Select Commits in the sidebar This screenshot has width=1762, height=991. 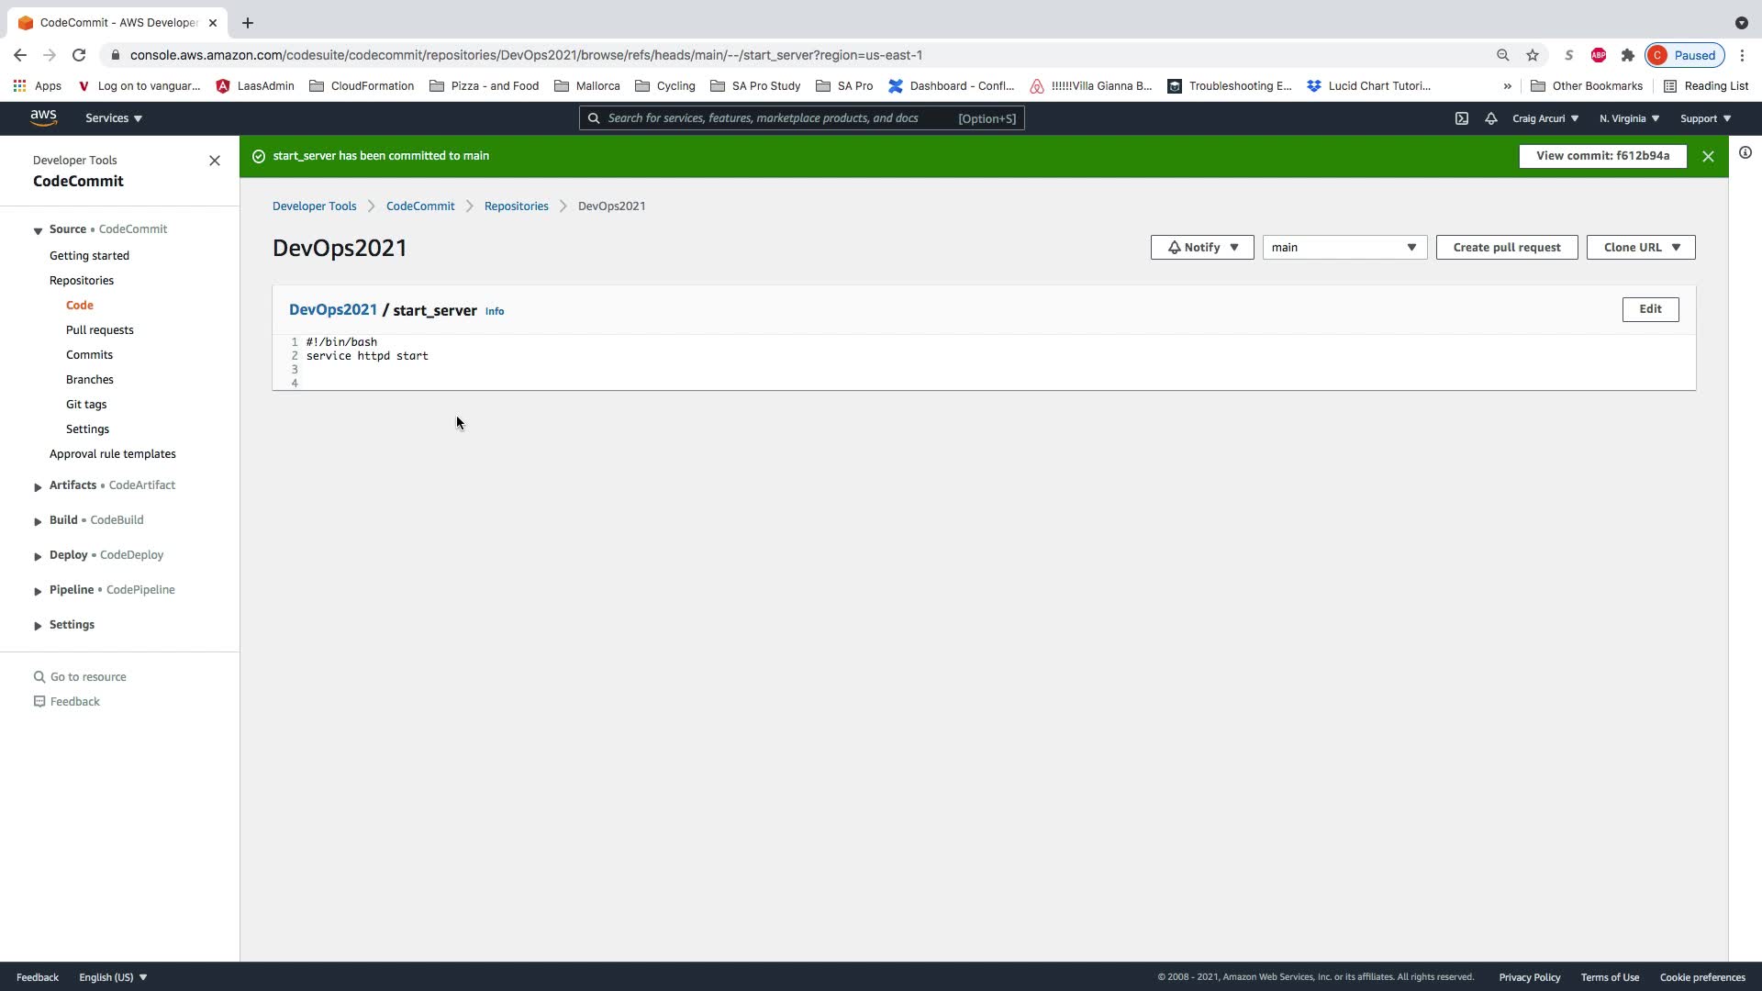pyautogui.click(x=89, y=355)
